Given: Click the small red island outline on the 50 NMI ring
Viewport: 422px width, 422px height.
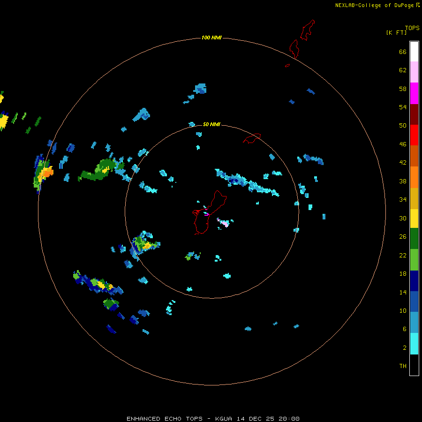Looking at the screenshot, I should click(252, 138).
